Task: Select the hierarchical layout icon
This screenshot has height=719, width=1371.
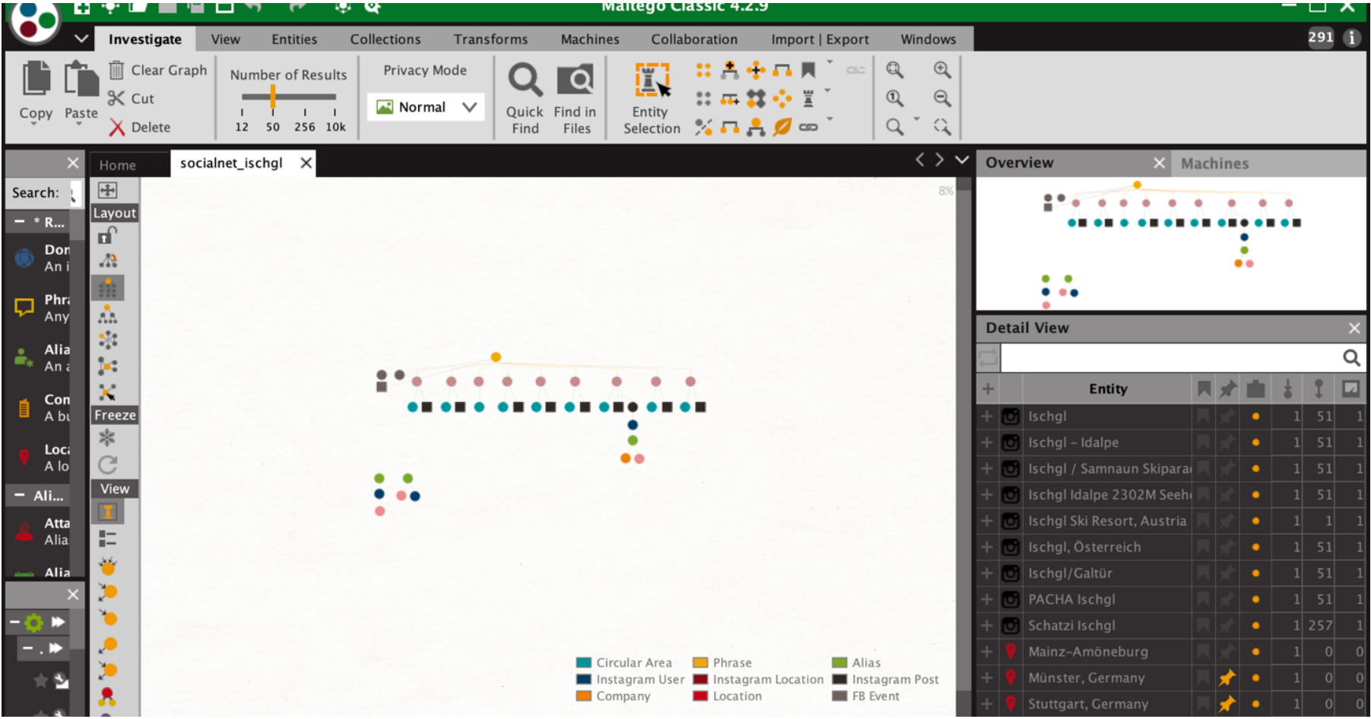Action: click(108, 315)
